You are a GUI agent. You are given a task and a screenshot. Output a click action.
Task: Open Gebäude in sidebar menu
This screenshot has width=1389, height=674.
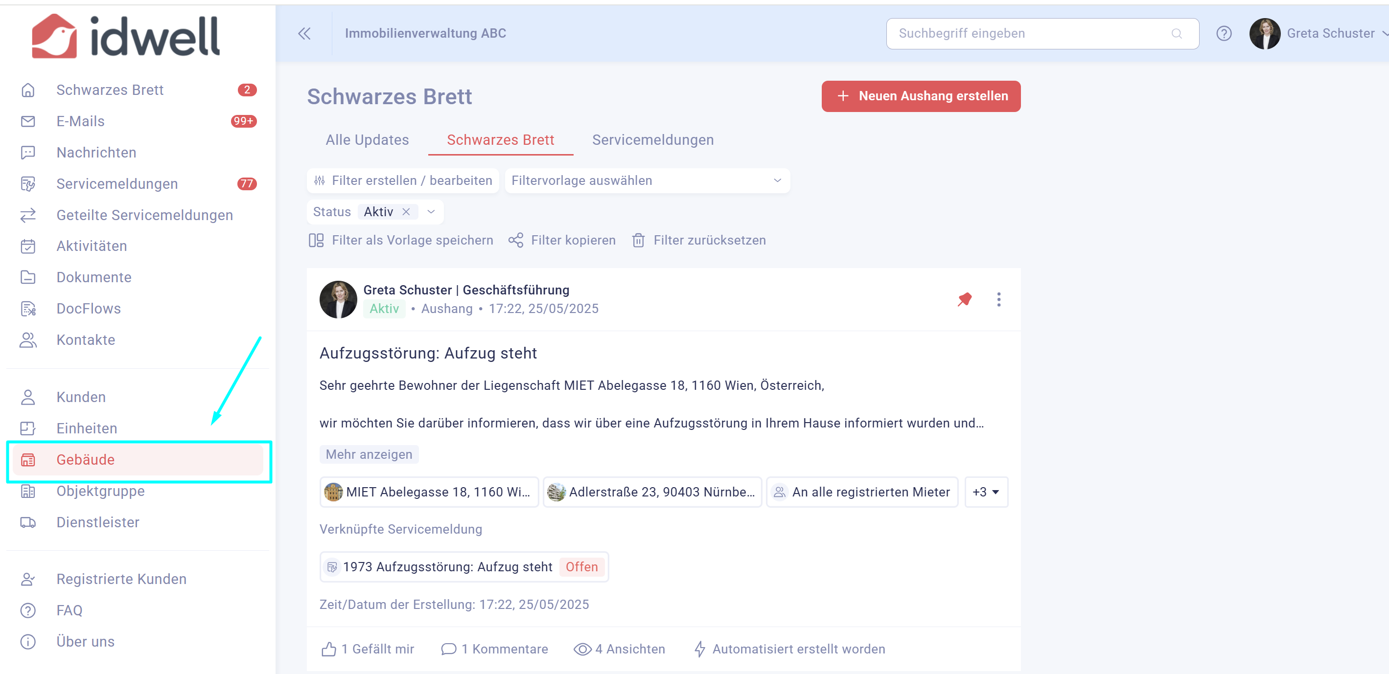click(x=138, y=460)
